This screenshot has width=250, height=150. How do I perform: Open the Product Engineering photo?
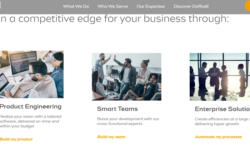32,74
